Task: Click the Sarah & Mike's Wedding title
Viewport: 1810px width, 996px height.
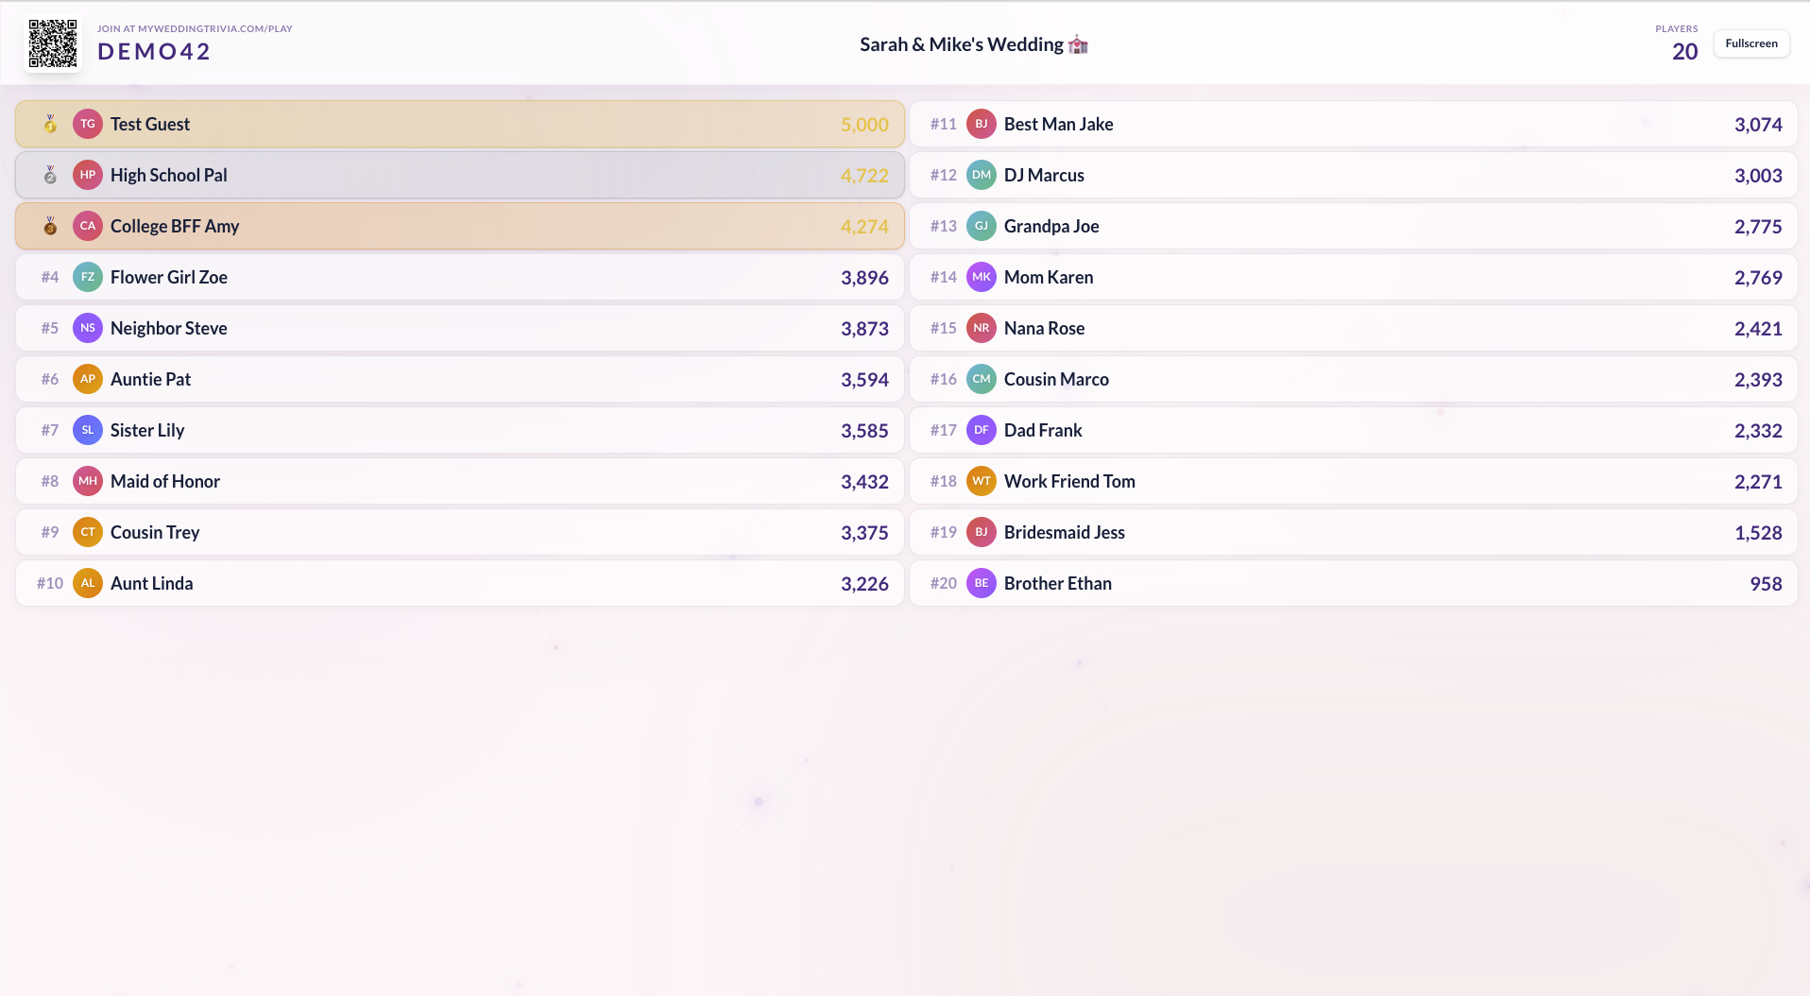Action: tap(961, 44)
